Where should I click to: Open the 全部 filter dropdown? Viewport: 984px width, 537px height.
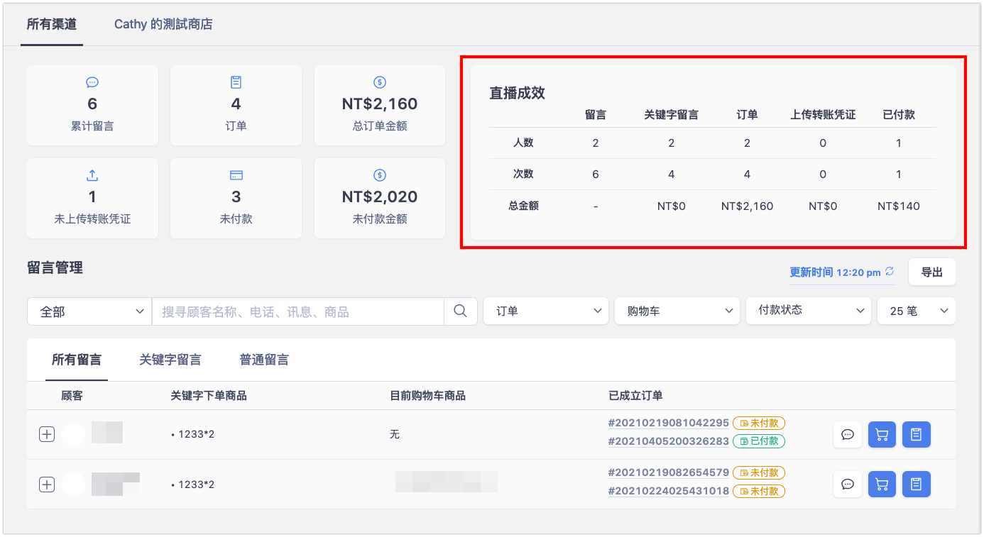pos(89,311)
